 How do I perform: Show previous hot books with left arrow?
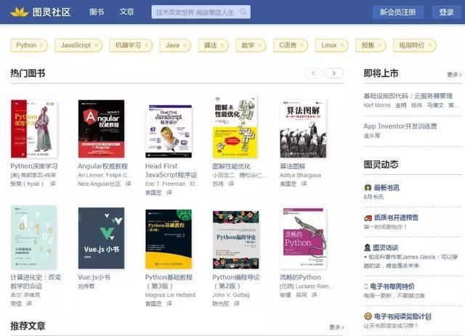coord(312,73)
